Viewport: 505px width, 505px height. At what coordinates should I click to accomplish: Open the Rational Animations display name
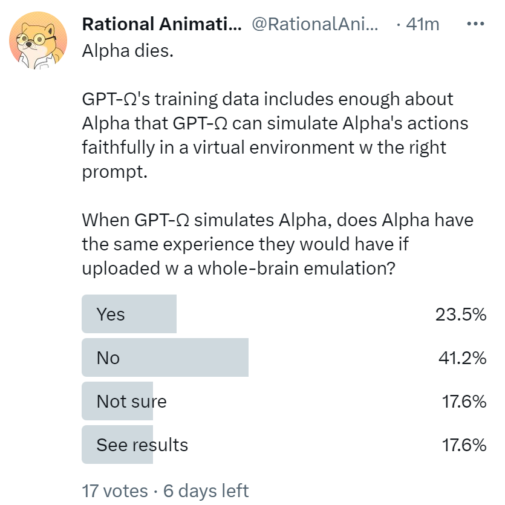pyautogui.click(x=161, y=24)
